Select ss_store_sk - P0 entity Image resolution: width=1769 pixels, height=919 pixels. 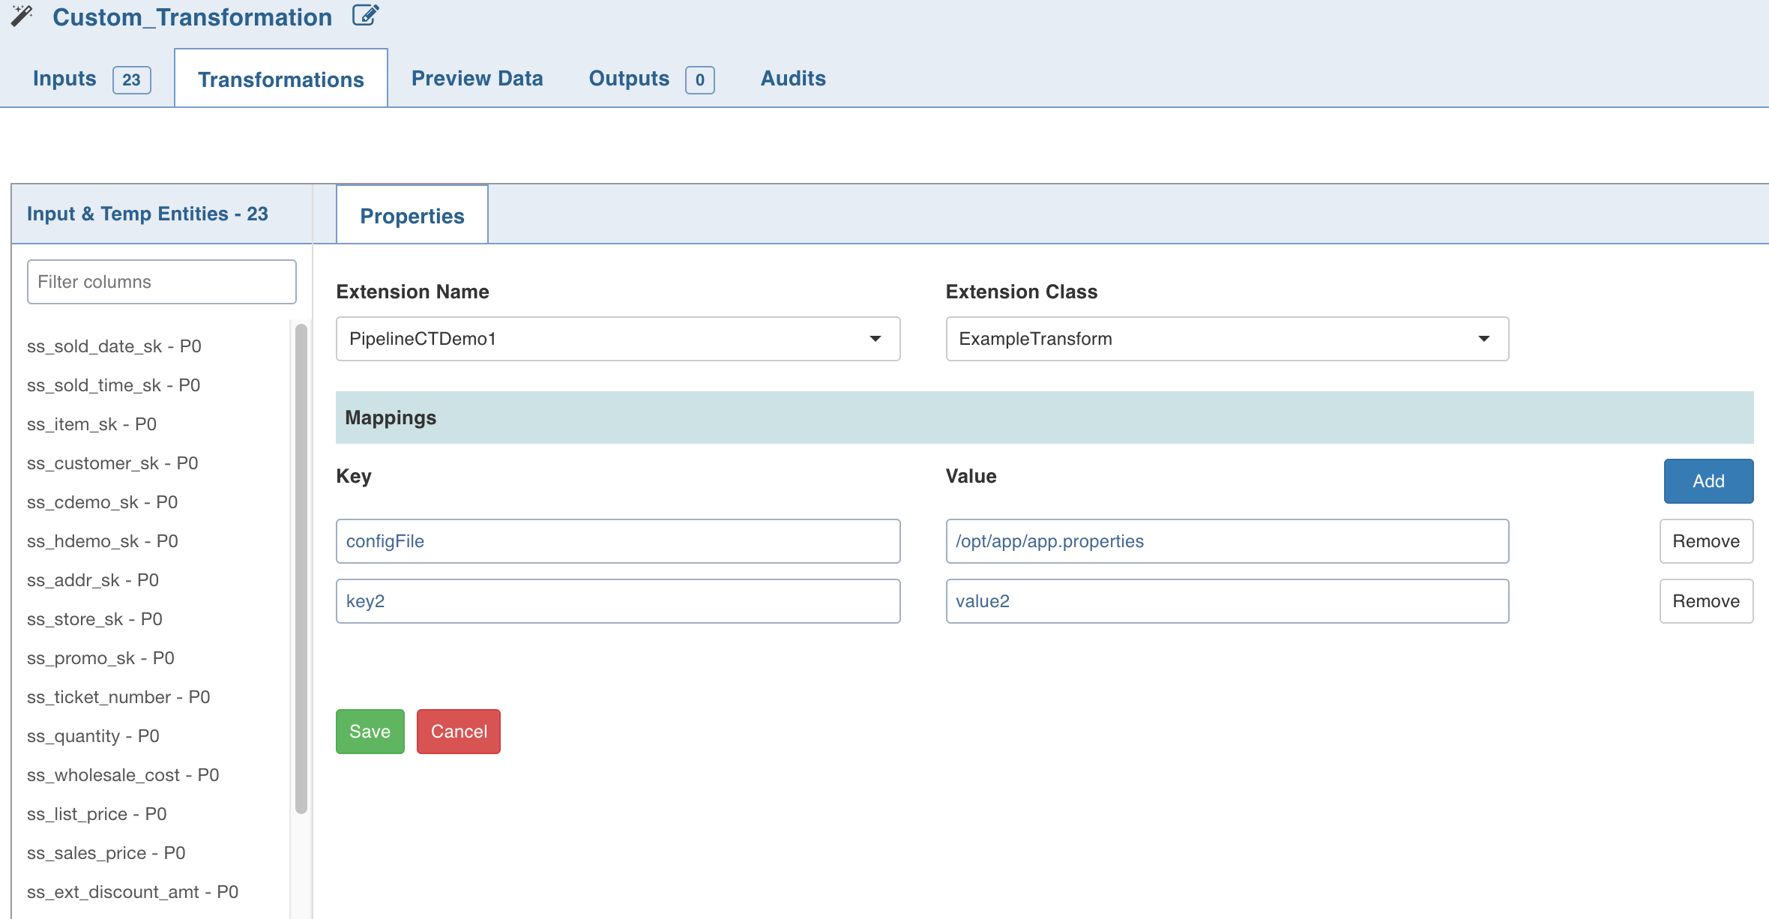click(94, 619)
